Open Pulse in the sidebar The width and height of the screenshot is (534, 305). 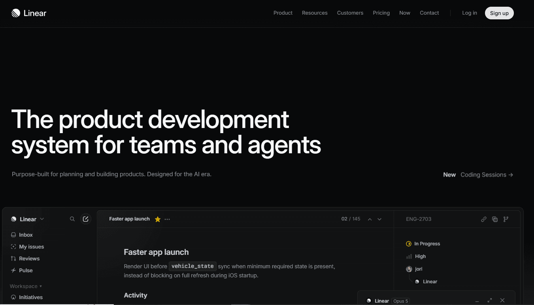tap(26, 270)
